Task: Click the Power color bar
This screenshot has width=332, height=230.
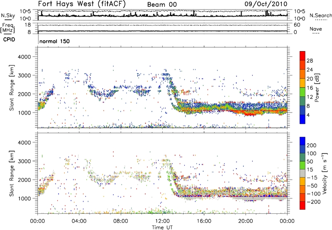Action: point(303,88)
